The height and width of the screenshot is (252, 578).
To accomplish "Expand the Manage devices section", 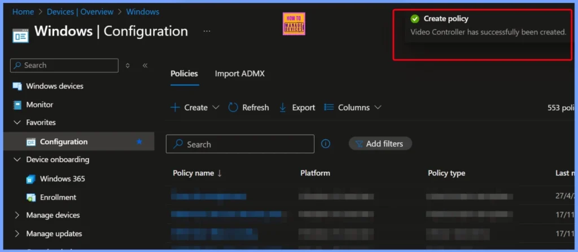I will pyautogui.click(x=17, y=215).
